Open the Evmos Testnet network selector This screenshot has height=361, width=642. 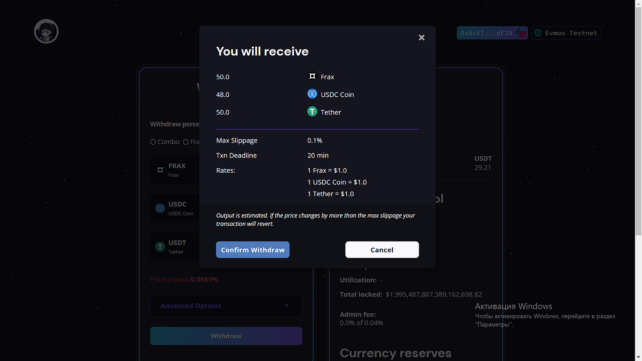(x=566, y=33)
